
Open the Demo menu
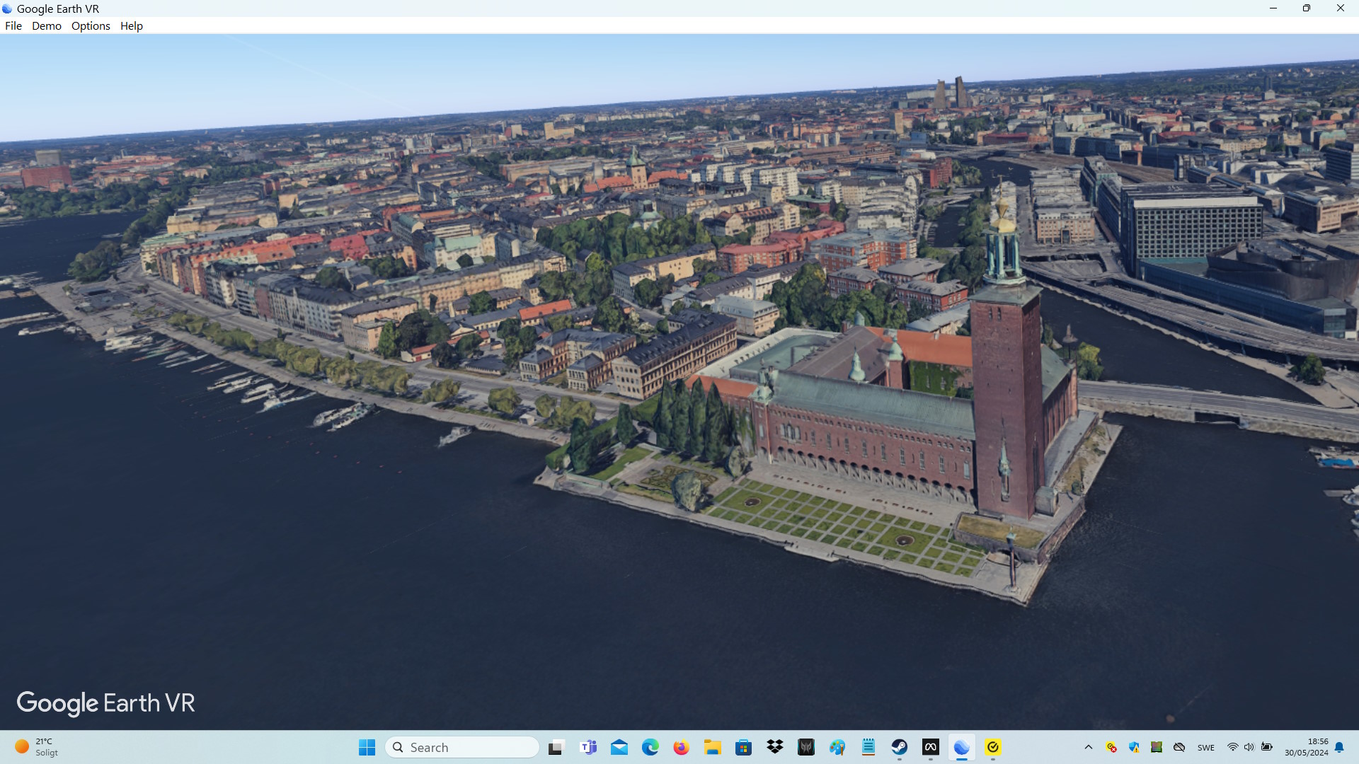coord(47,26)
